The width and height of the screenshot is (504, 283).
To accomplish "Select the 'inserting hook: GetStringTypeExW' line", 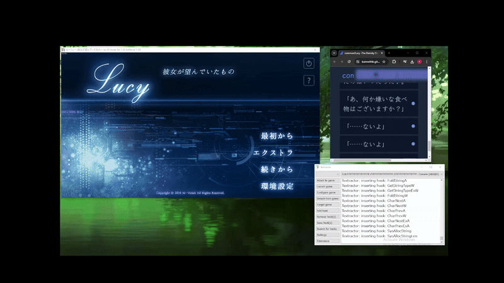I will coord(380,191).
